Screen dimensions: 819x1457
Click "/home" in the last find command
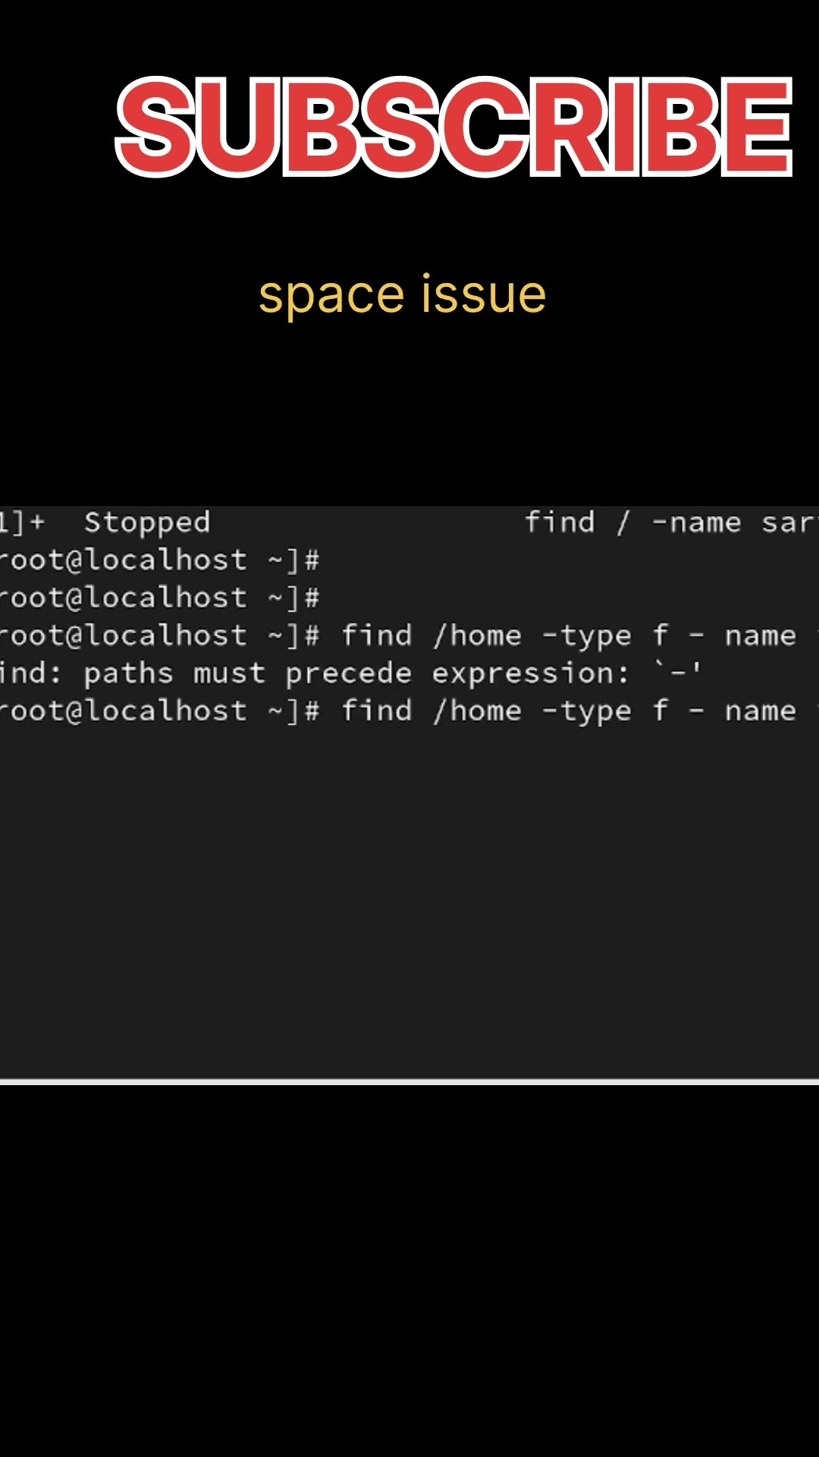(478, 711)
